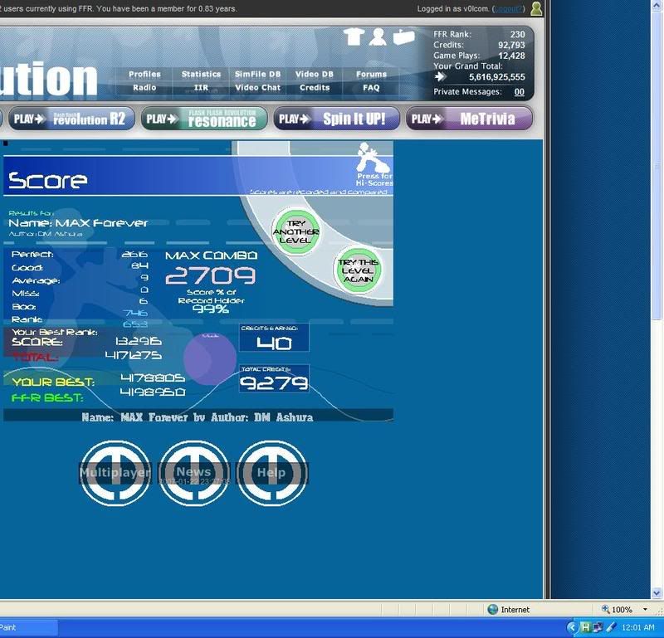Click Try Another Level button
Viewport: 664px width, 638px height.
click(296, 231)
